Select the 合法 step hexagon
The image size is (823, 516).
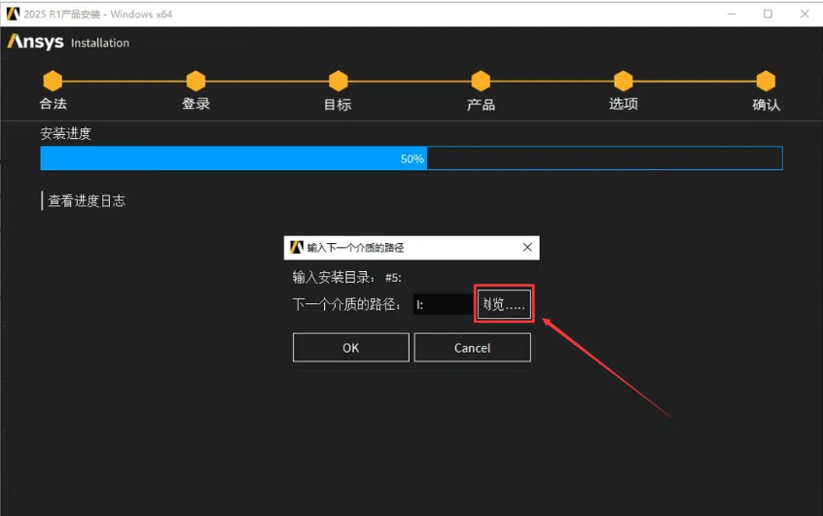tap(53, 81)
